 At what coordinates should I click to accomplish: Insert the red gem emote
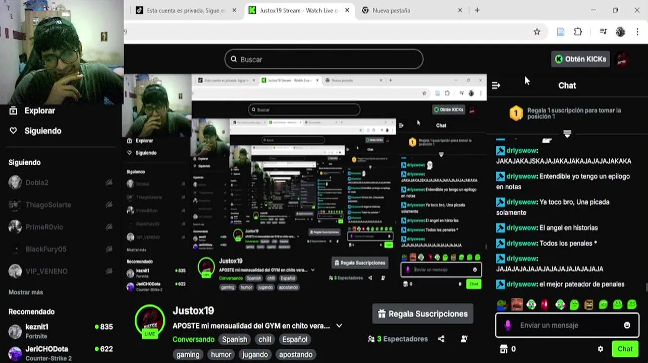coord(545,305)
